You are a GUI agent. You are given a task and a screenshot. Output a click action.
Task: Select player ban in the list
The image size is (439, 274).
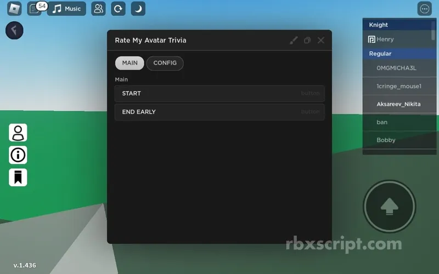[x=399, y=122]
